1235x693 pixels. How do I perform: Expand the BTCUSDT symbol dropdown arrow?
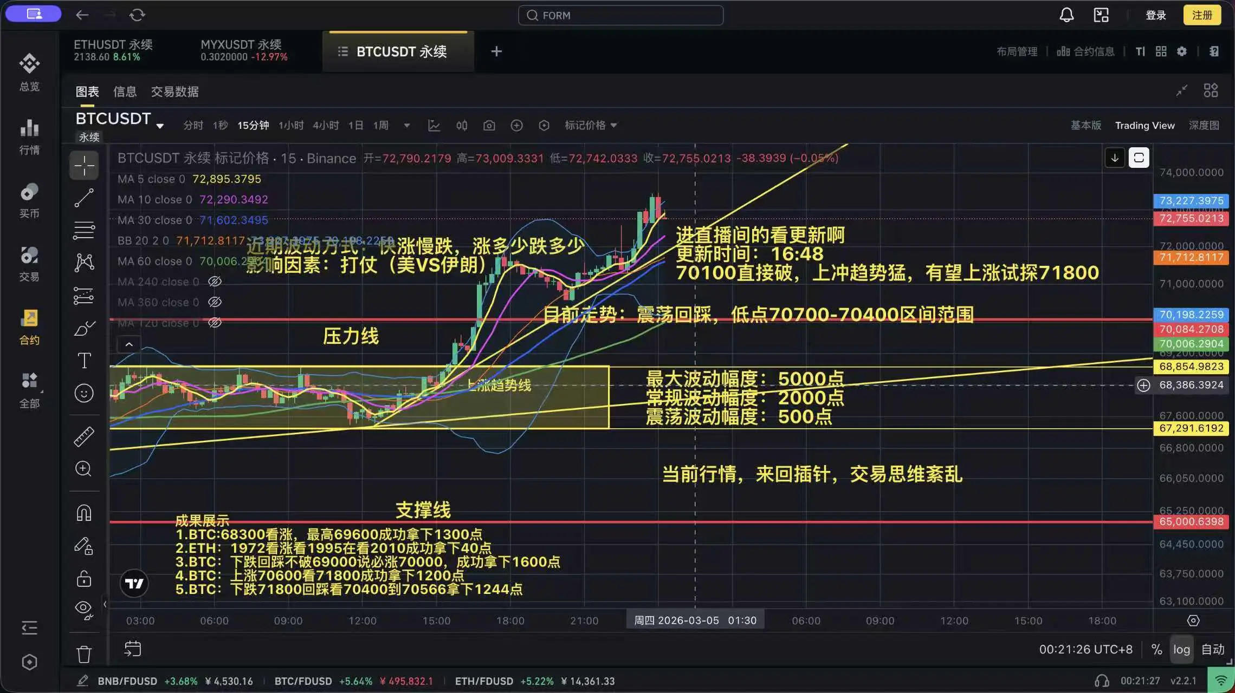160,126
